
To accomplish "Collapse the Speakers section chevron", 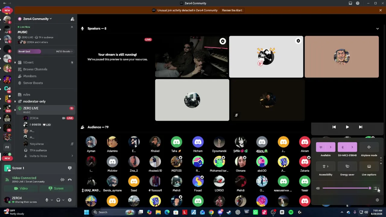I will 378,29.
